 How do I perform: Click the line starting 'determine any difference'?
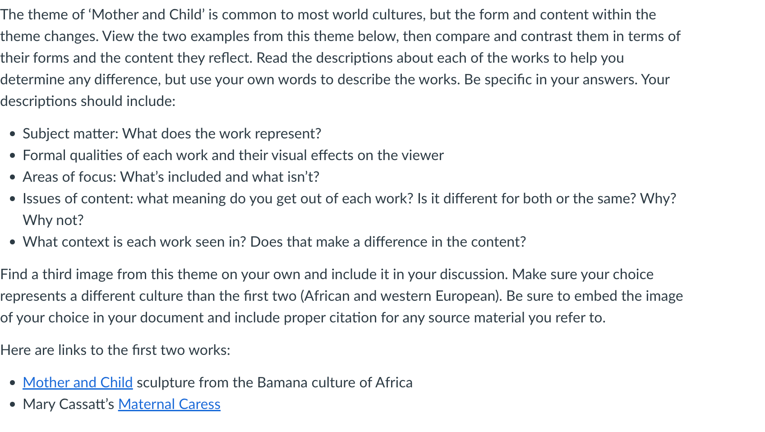coord(335,79)
